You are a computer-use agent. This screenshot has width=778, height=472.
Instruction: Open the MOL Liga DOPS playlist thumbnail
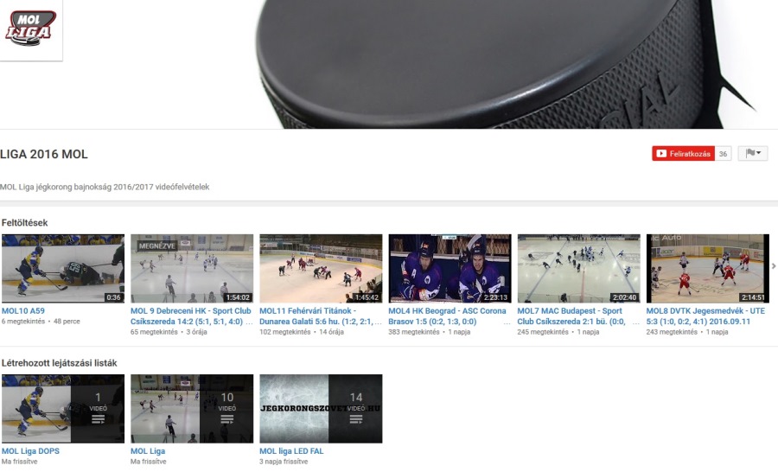coord(63,408)
